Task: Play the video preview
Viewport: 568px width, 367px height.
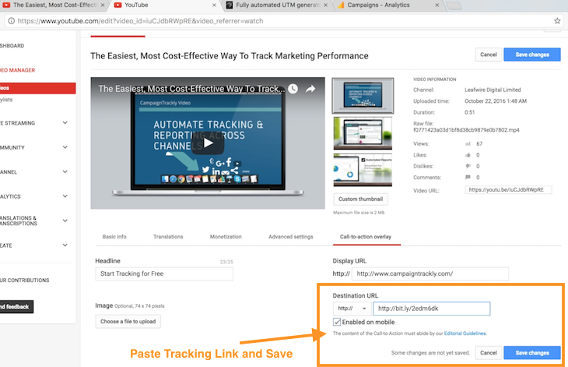Action: pos(208,143)
